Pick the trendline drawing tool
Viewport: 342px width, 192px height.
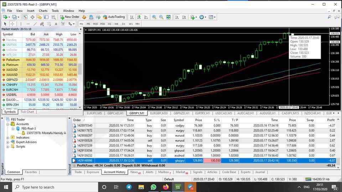pyautogui.click(x=35, y=24)
